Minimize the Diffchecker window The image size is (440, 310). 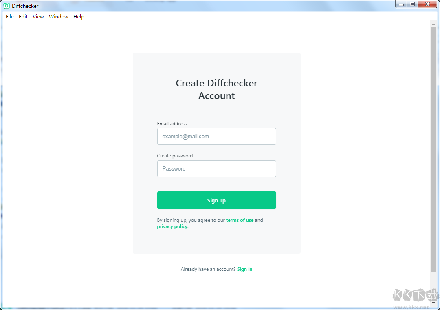(401, 4)
